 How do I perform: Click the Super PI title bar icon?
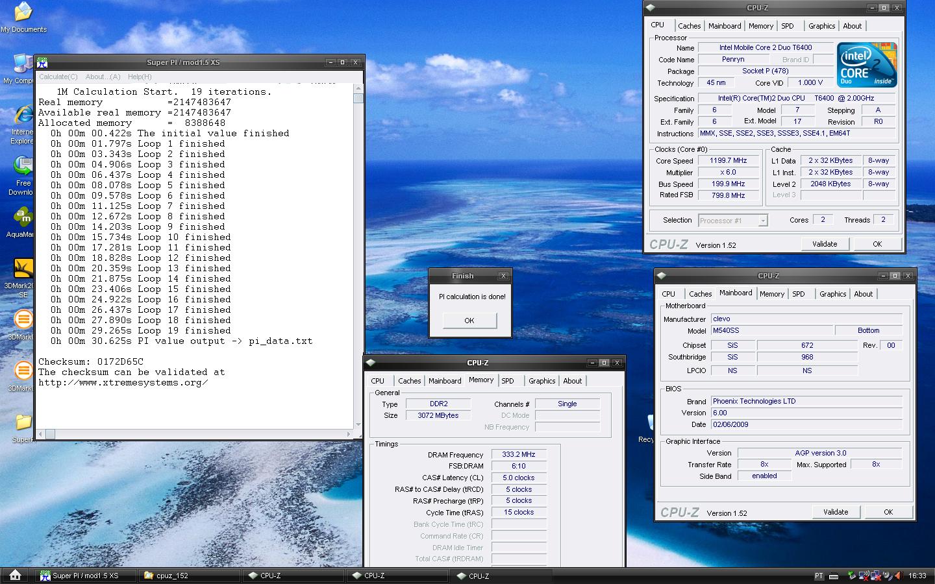[x=44, y=62]
